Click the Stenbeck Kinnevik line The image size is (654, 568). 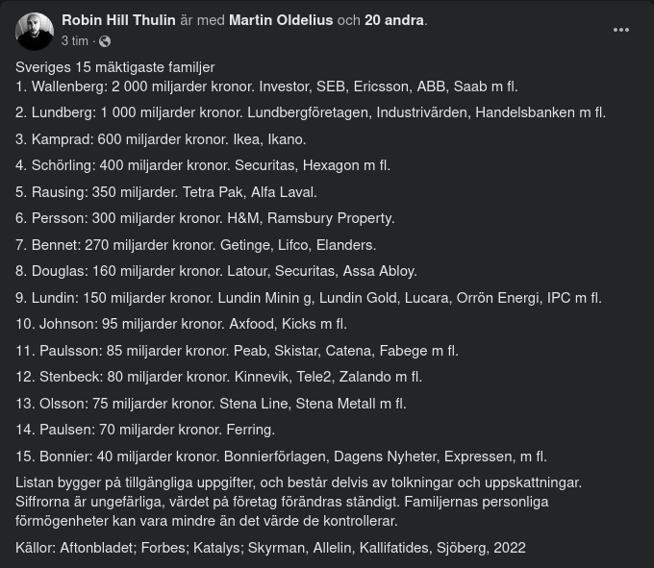coord(218,377)
